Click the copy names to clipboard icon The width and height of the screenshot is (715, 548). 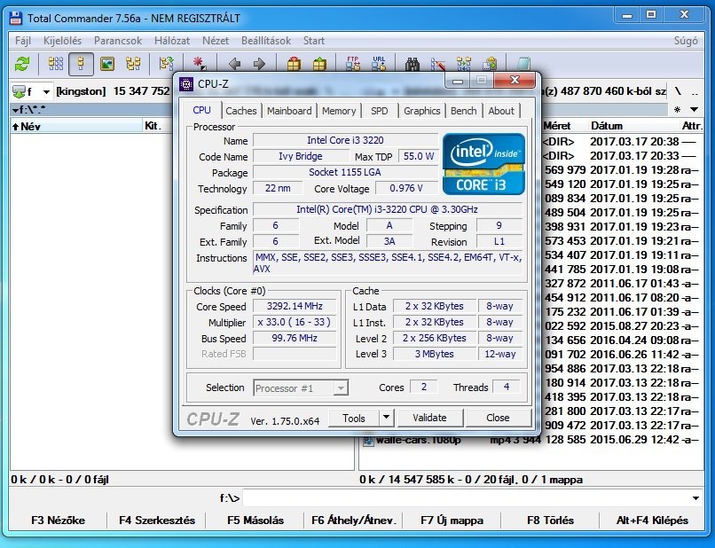tap(491, 63)
